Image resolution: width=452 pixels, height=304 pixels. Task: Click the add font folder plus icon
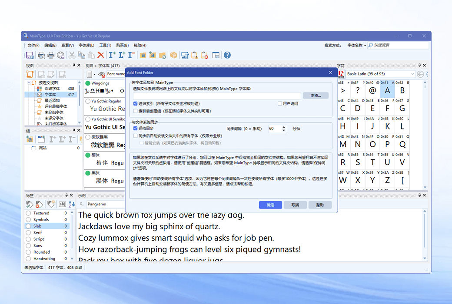[x=153, y=55]
